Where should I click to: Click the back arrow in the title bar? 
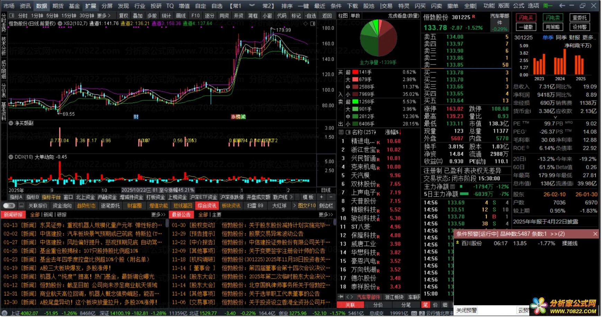tap(562, 6)
